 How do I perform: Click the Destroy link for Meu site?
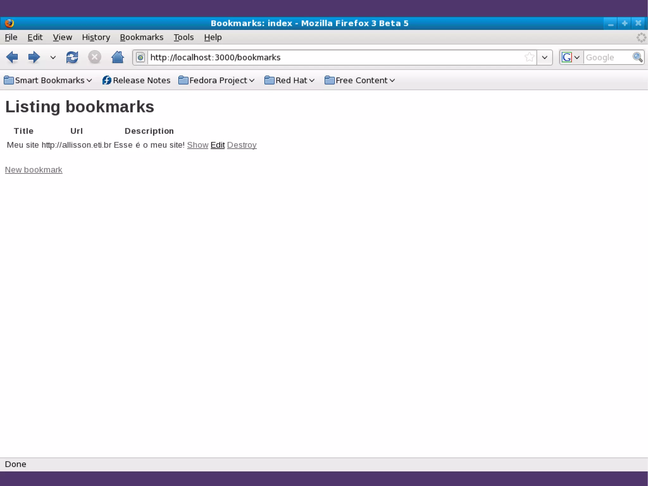pyautogui.click(x=242, y=145)
